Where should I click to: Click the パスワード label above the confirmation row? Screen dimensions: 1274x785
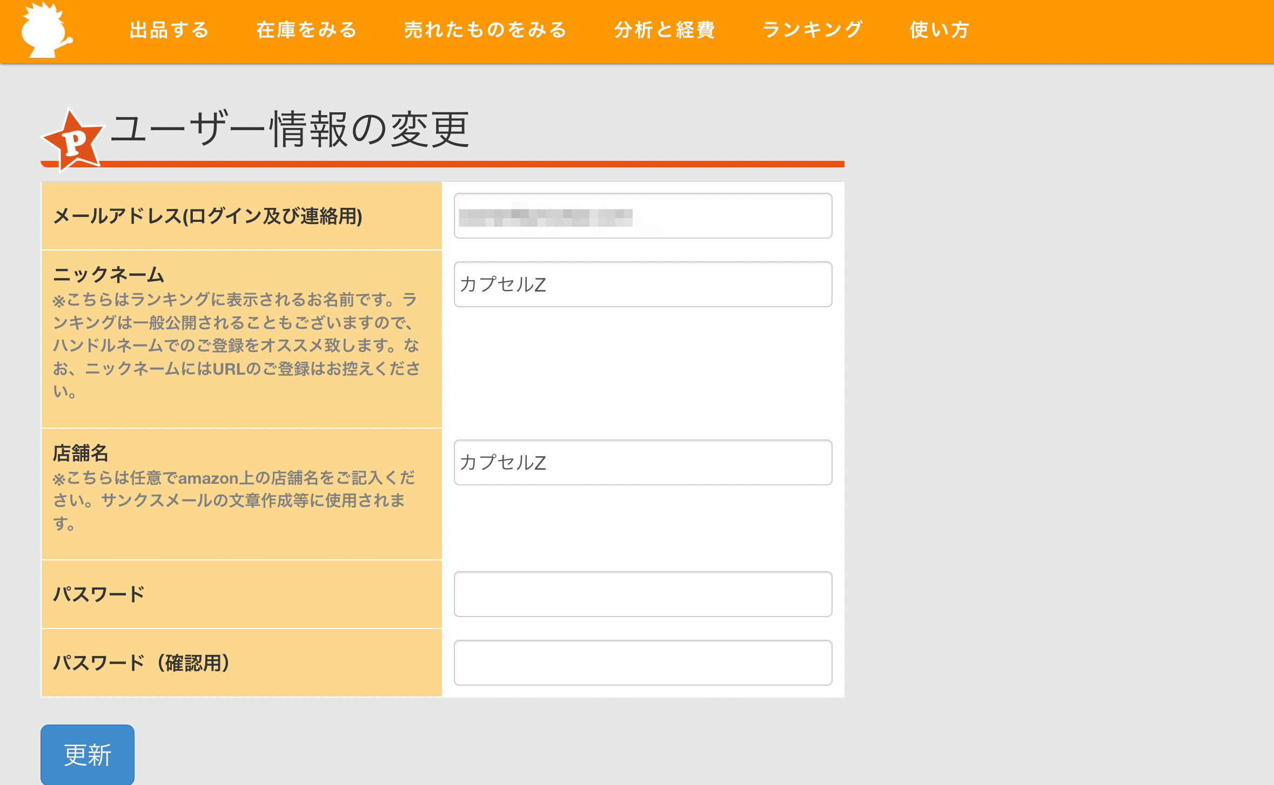coord(99,594)
